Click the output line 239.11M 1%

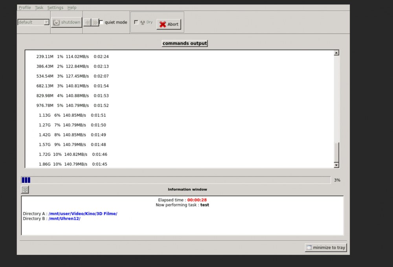[x=72, y=57]
